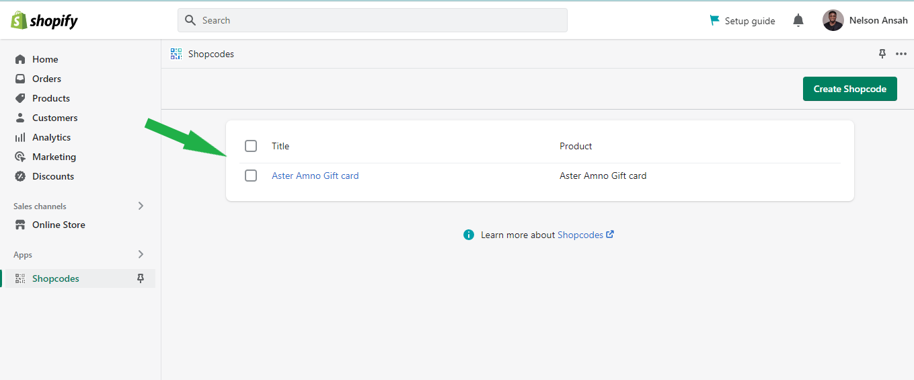The width and height of the screenshot is (914, 380).
Task: Open the Aster Amno Gift card title link
Action: [x=315, y=176]
